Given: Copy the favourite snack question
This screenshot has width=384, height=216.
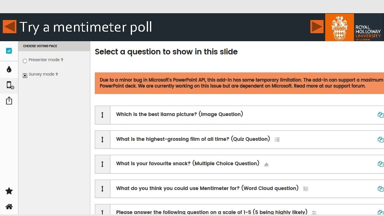Looking at the screenshot, I should tap(380, 164).
